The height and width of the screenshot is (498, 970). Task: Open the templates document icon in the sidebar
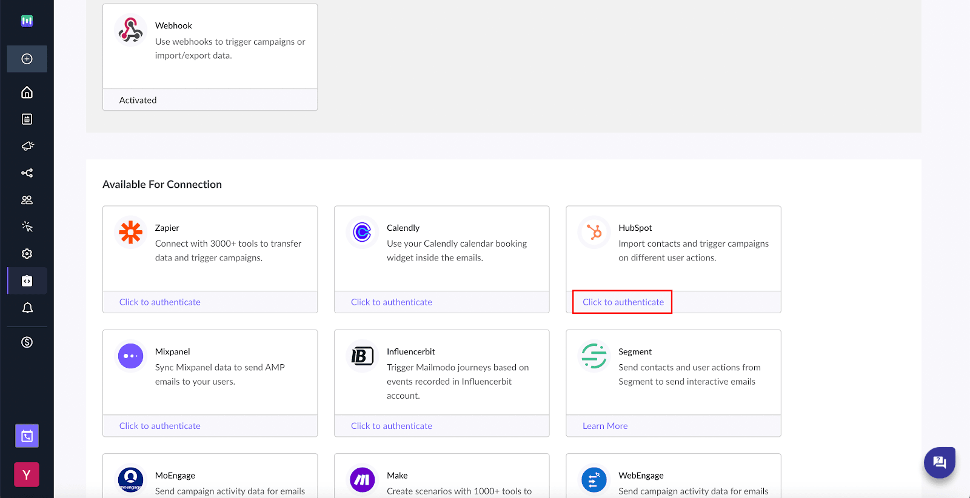coord(27,119)
